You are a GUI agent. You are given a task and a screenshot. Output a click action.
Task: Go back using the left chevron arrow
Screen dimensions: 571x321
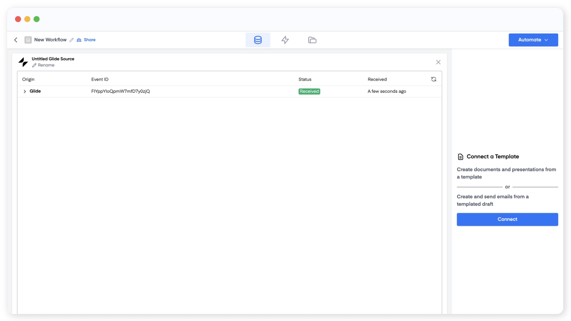point(16,40)
